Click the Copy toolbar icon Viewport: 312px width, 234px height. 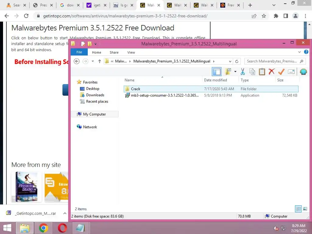252,72
